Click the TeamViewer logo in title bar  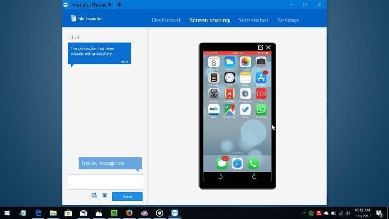[x=66, y=4]
